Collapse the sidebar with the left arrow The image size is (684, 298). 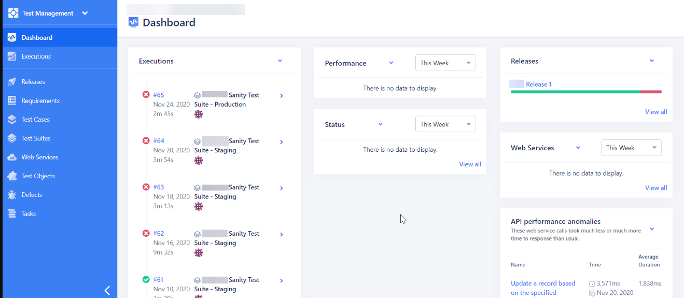[107, 290]
